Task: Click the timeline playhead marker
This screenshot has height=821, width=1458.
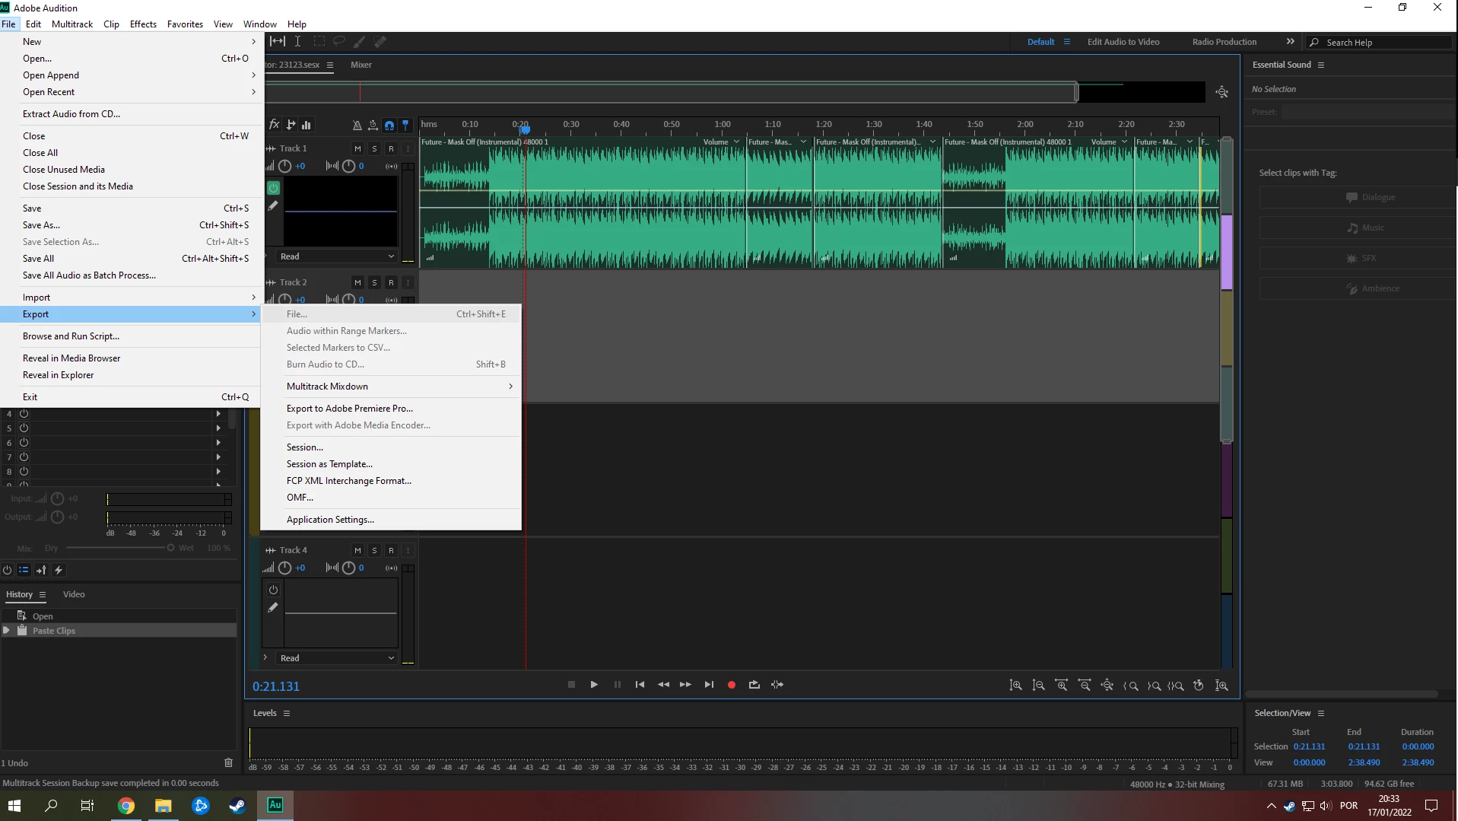Action: pos(525,129)
